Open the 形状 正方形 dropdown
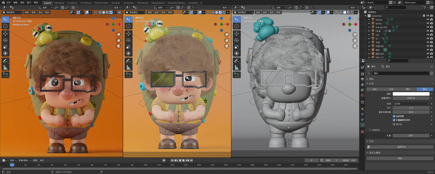 411,104
